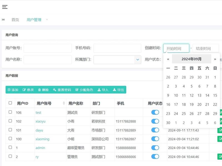
Task: Select August 31 in calendar
Action: 207,77
